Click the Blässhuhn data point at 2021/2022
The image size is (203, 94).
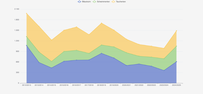click(139, 64)
